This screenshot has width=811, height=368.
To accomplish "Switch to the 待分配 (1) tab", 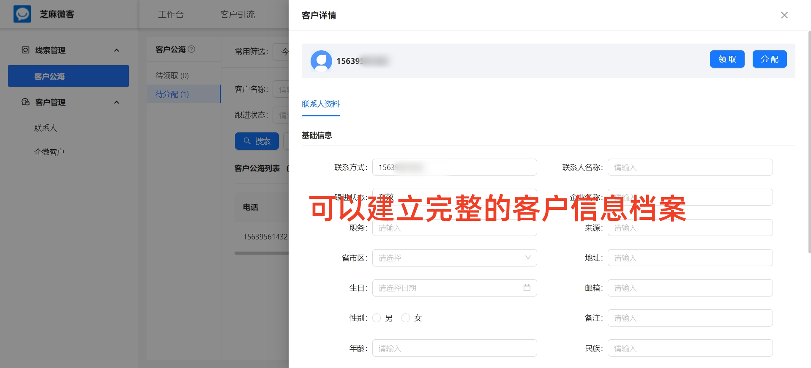I will point(184,94).
